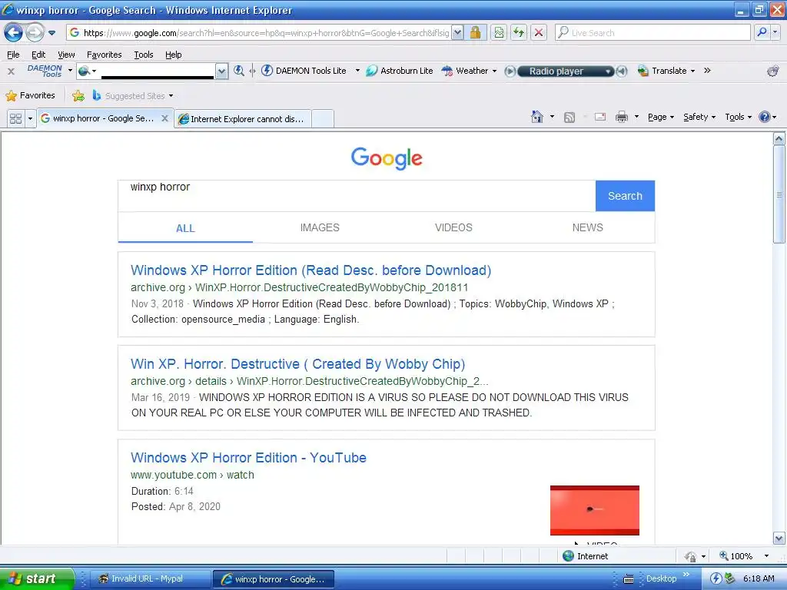Image resolution: width=787 pixels, height=590 pixels.
Task: Click the security lock icon in address bar
Action: coord(475,32)
